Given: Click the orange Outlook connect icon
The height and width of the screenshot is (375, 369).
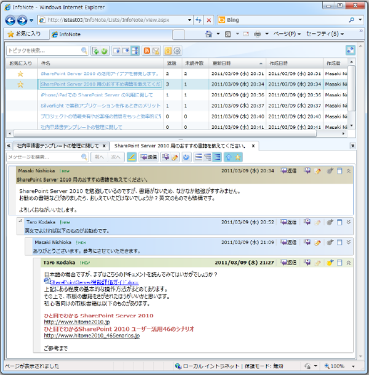Looking at the screenshot, I should tap(168, 51).
